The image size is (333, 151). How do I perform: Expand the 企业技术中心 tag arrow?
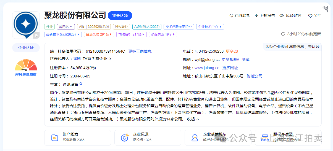(221, 27)
